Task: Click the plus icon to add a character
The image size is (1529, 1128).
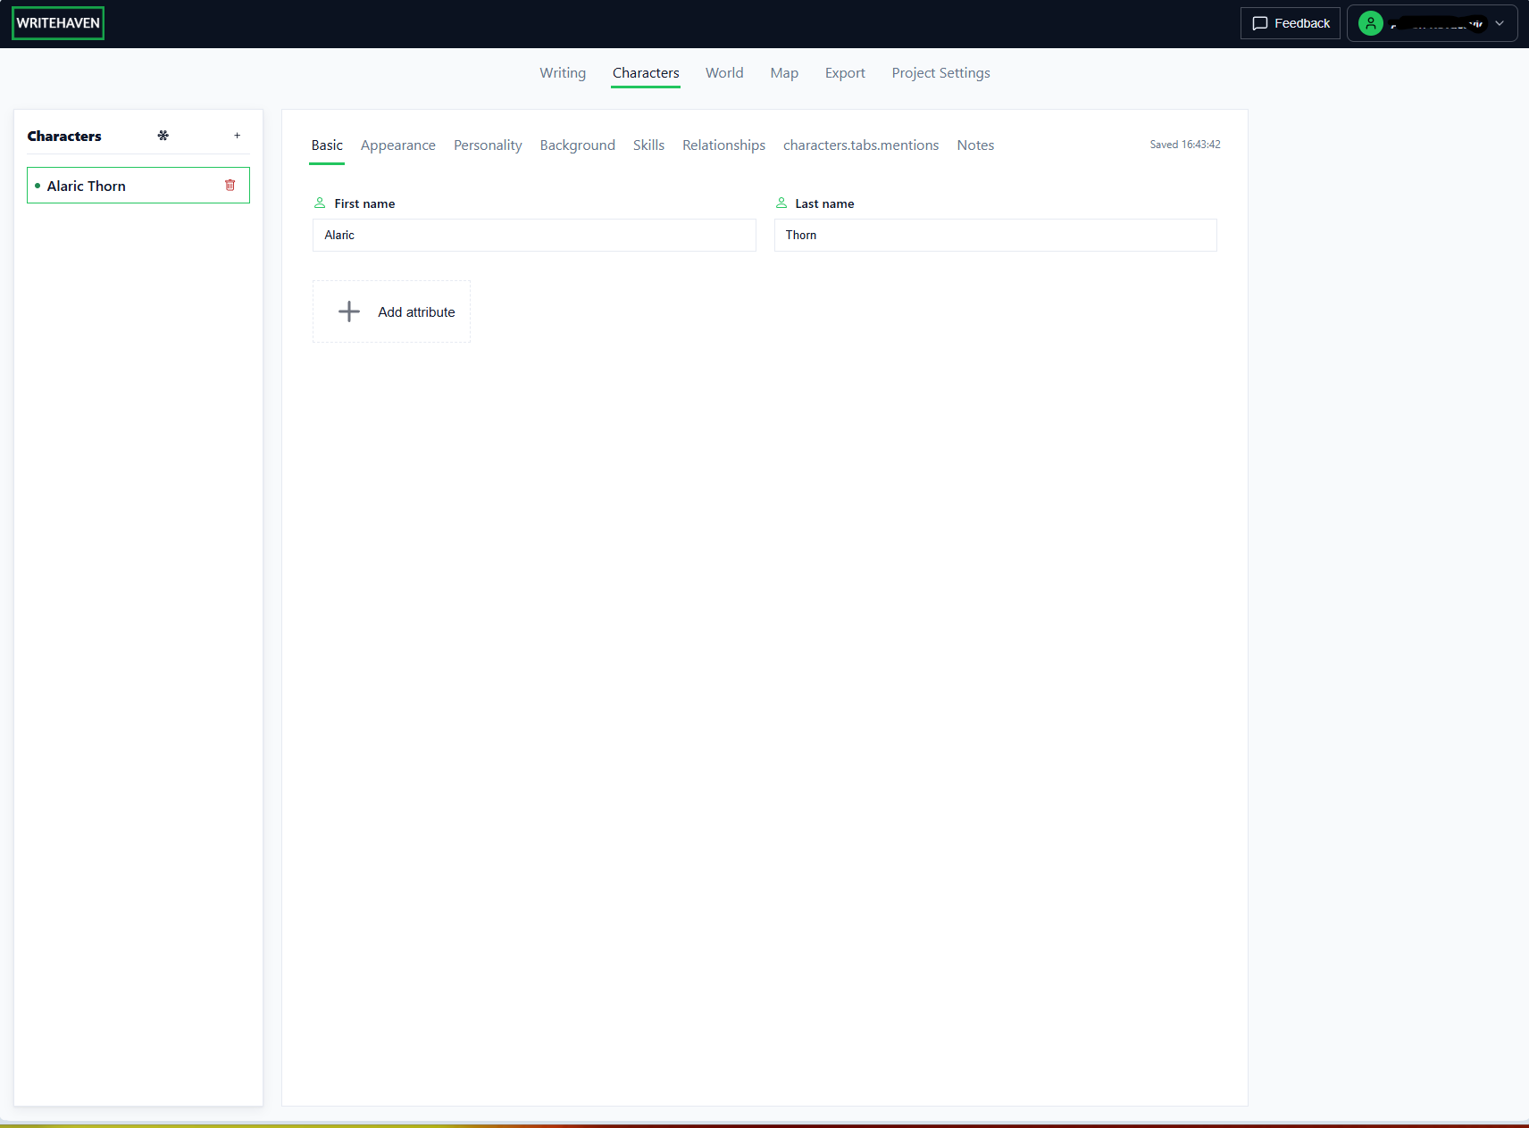Action: pyautogui.click(x=237, y=136)
